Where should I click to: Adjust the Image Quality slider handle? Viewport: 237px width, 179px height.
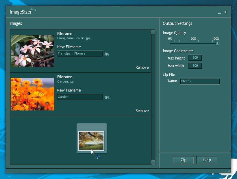(217, 44)
